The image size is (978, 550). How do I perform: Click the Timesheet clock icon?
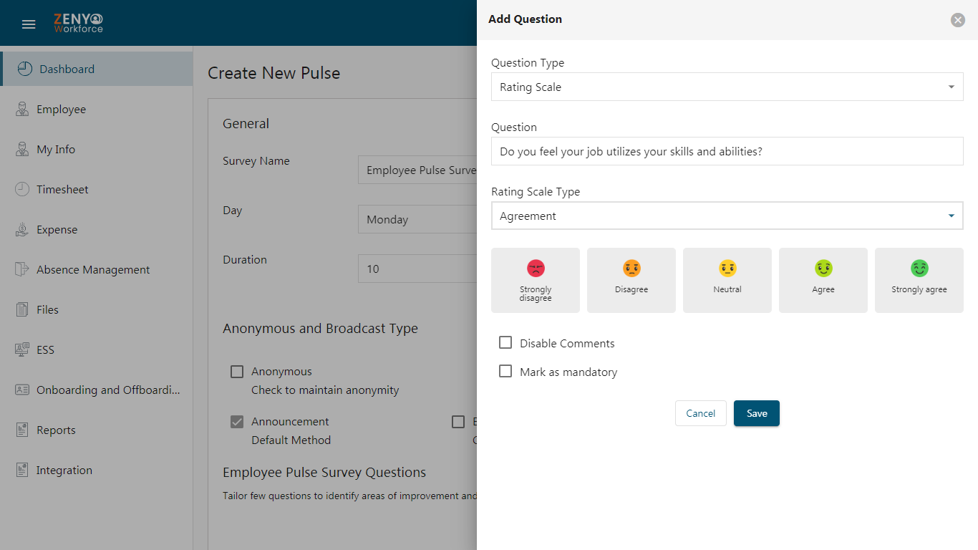(22, 189)
